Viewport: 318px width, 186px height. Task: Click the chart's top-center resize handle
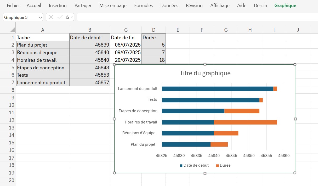(205, 64)
